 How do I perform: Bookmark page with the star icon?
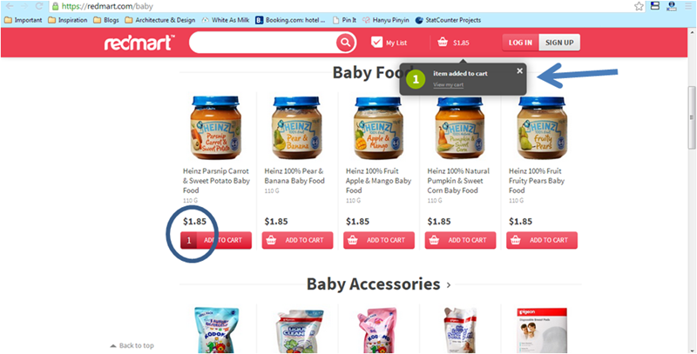click(x=639, y=6)
